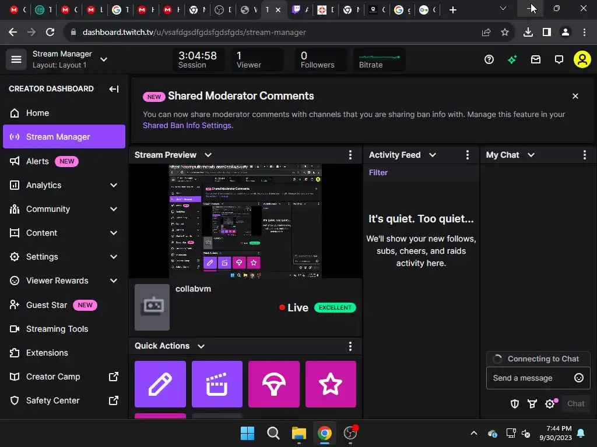
Task: Open Guest Star in the sidebar
Action: pos(64,305)
